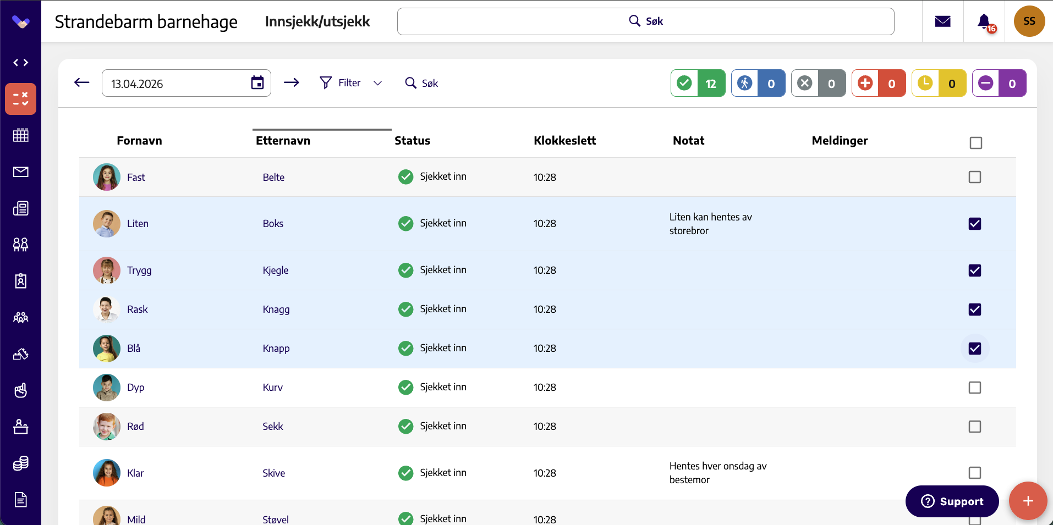Open the Liten first name link

pyautogui.click(x=138, y=224)
